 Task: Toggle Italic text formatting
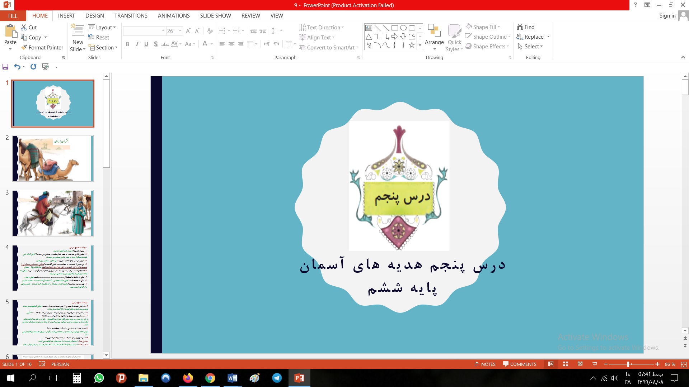click(137, 44)
